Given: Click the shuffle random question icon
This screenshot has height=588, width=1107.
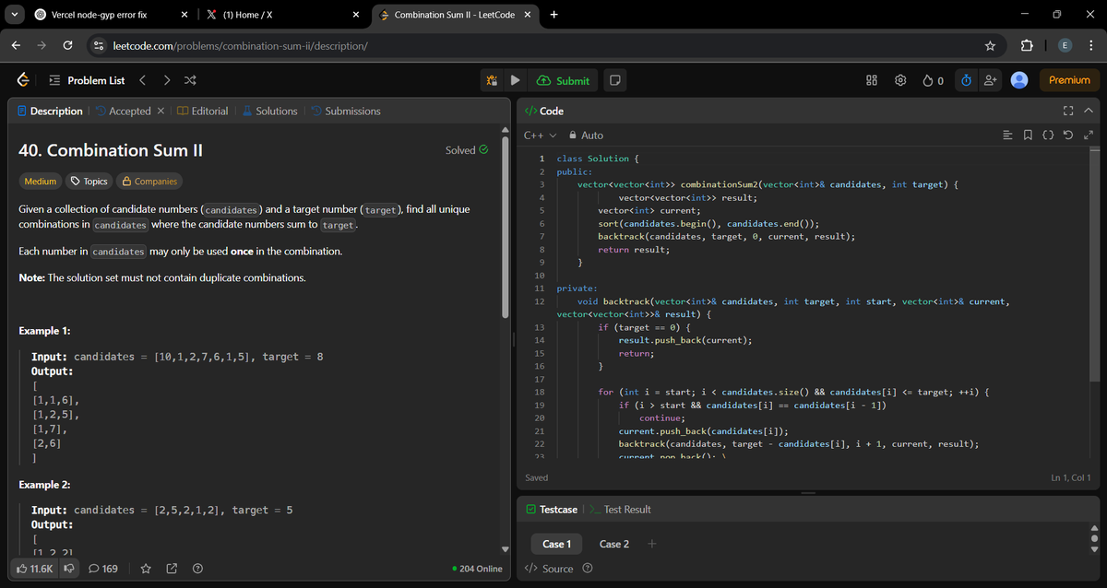Looking at the screenshot, I should point(190,80).
